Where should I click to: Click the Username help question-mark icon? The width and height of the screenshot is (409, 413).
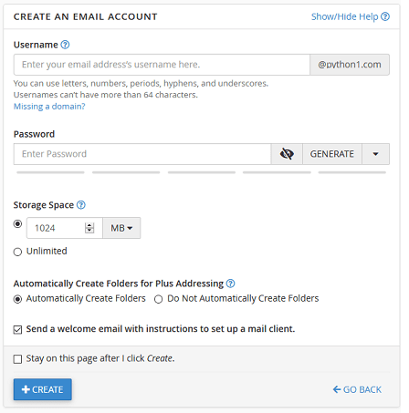65,45
